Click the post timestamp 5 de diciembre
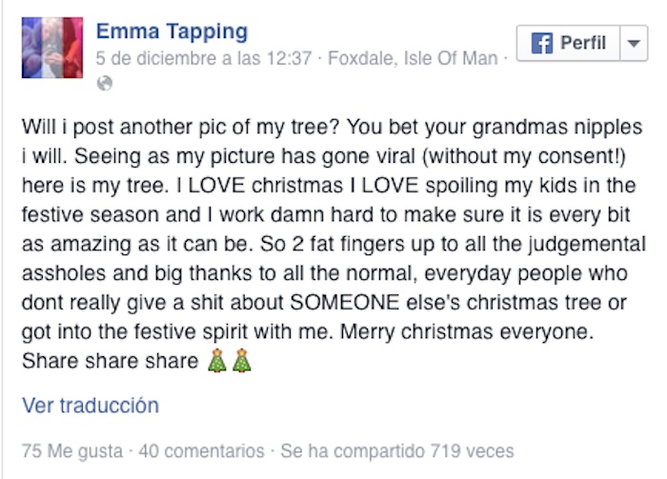 204,59
